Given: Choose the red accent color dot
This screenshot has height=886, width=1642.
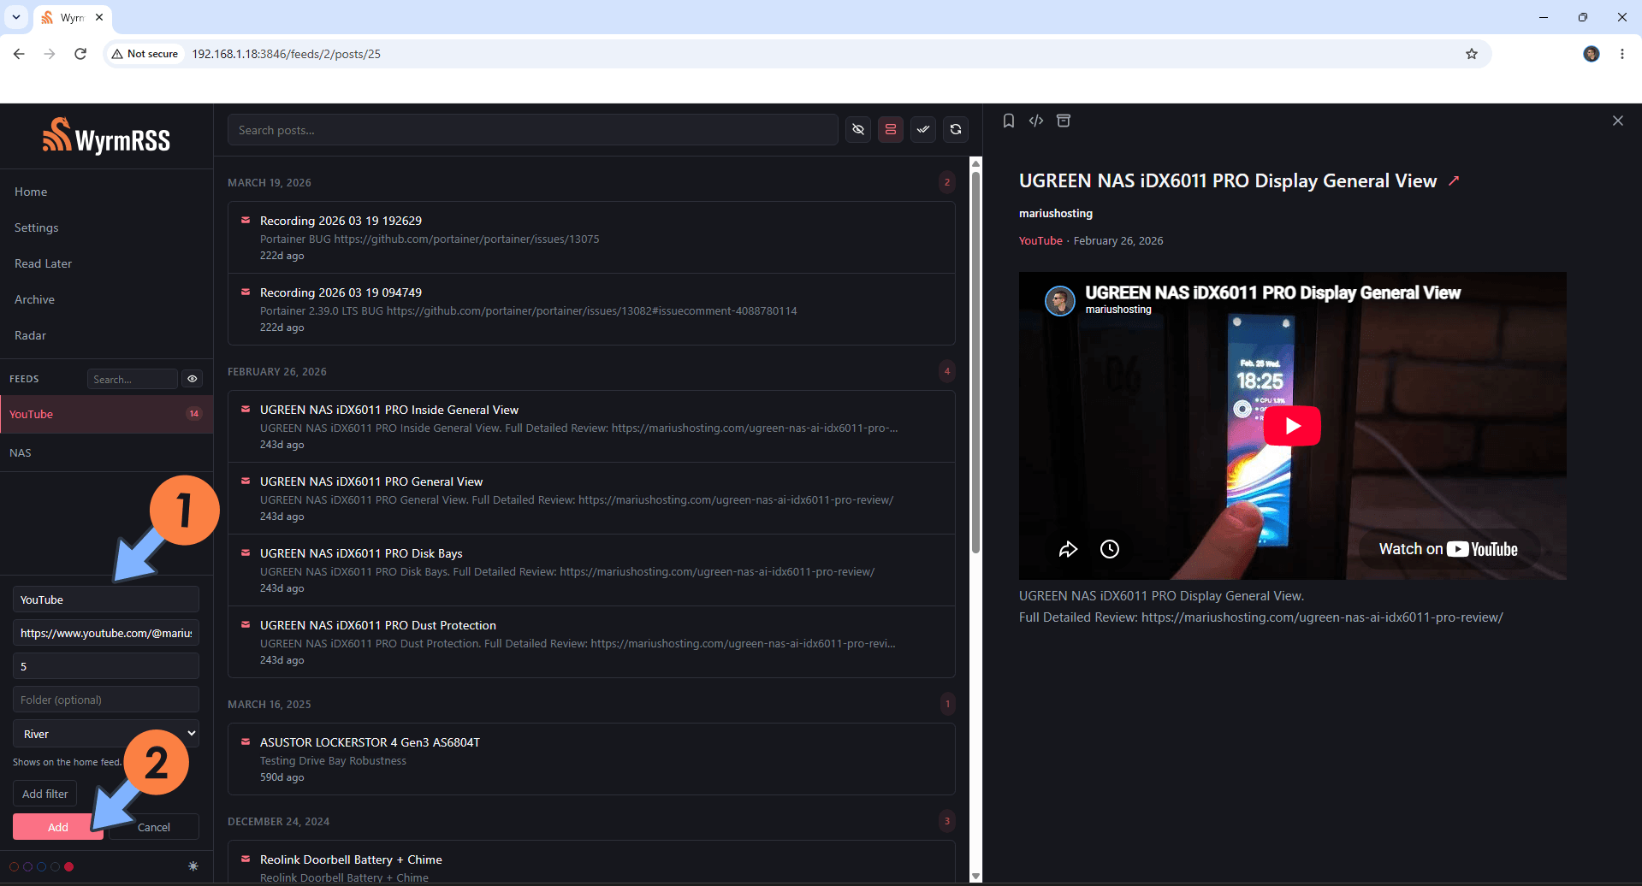Looking at the screenshot, I should click(x=68, y=866).
